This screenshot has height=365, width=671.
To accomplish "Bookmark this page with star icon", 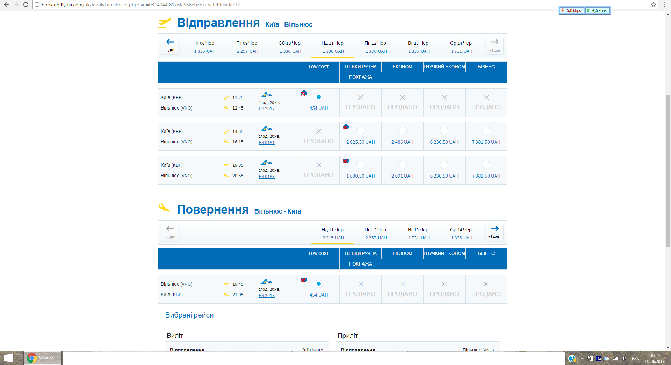I will tap(653, 5).
